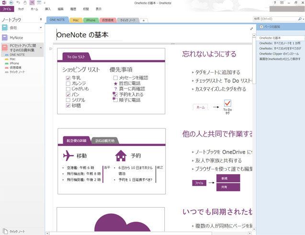Open page OneNote: すべてのメモをすべてのデ
The height and width of the screenshot is (235, 305).
[x=280, y=48]
